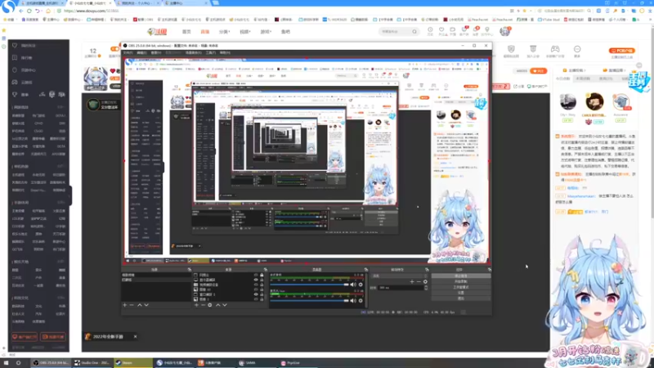Open transition properties gear icon
Image resolution: width=654 pixels, height=368 pixels.
[x=425, y=281]
